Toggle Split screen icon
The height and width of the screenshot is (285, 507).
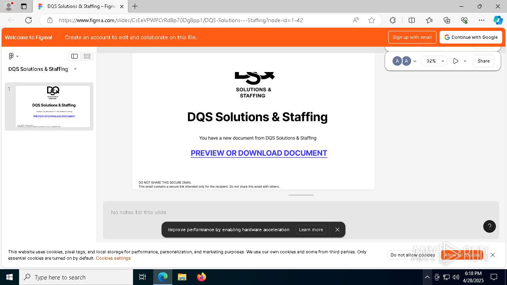click(x=412, y=20)
